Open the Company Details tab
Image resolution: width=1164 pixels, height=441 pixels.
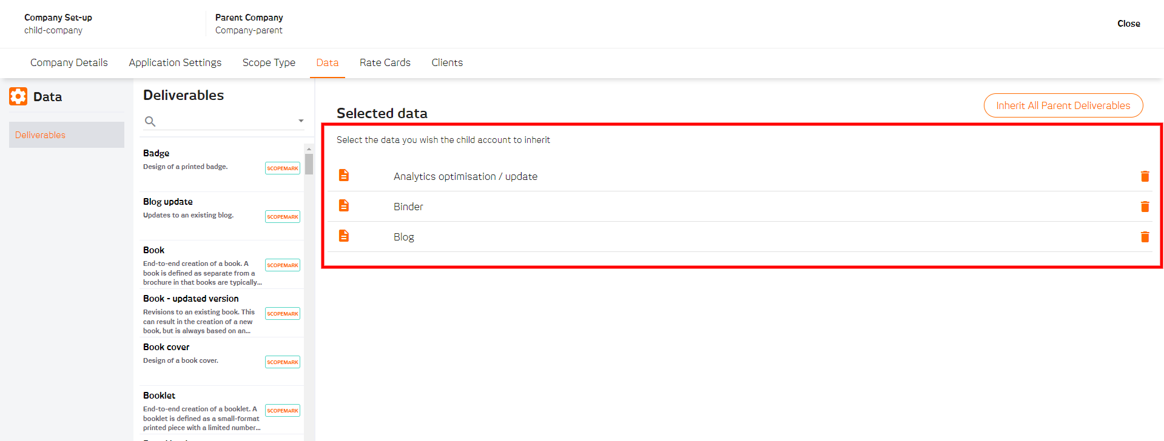pos(69,62)
